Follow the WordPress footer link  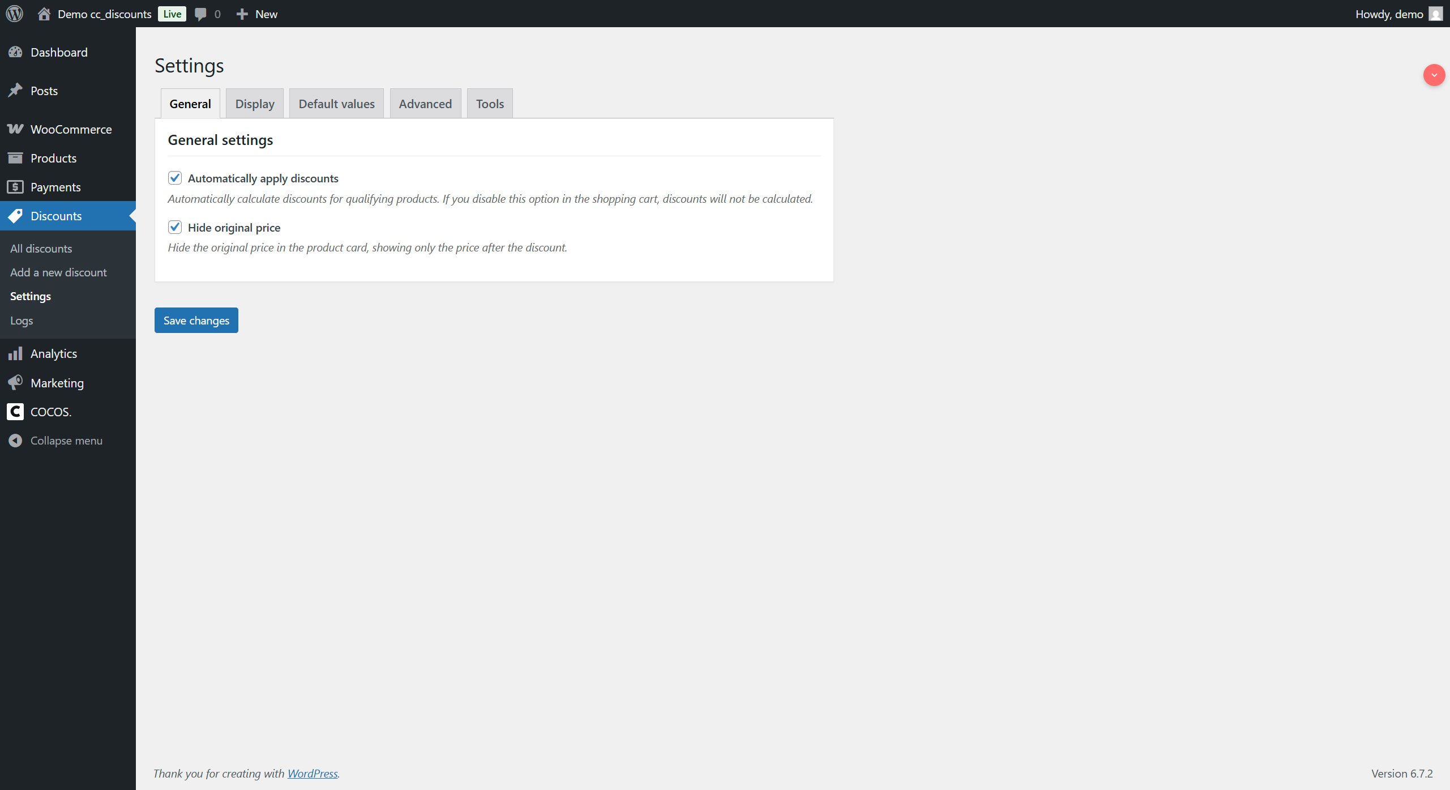tap(313, 773)
